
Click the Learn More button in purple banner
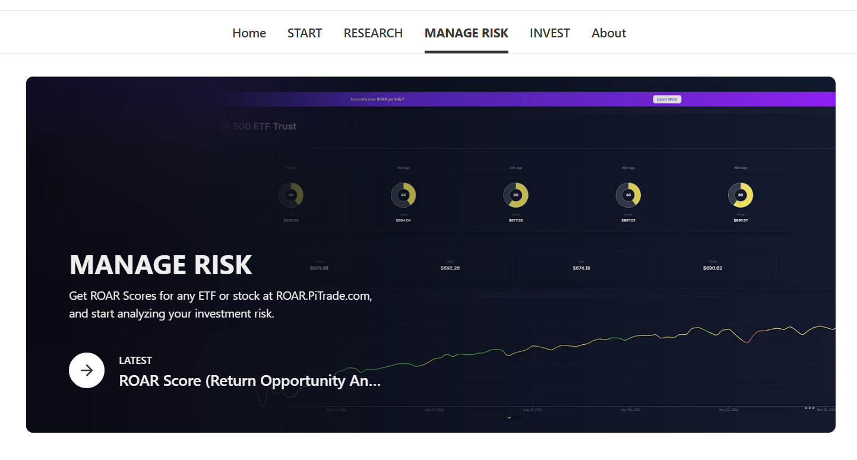click(x=667, y=99)
